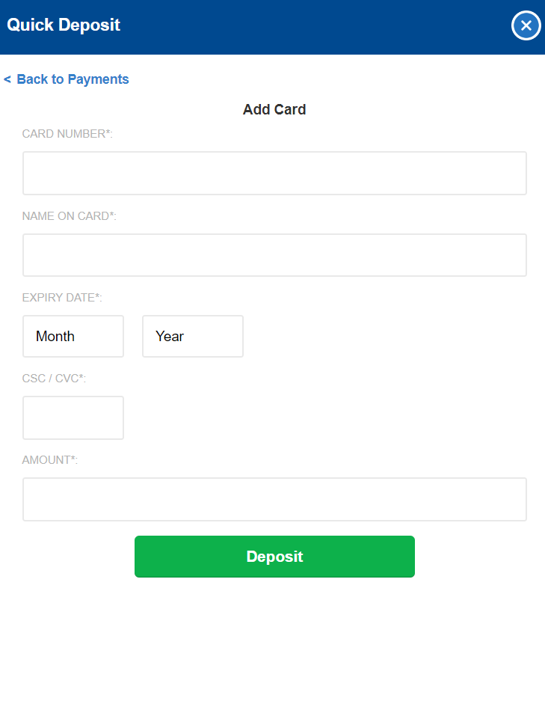
Task: Select the Add Card heading text
Action: tap(274, 109)
